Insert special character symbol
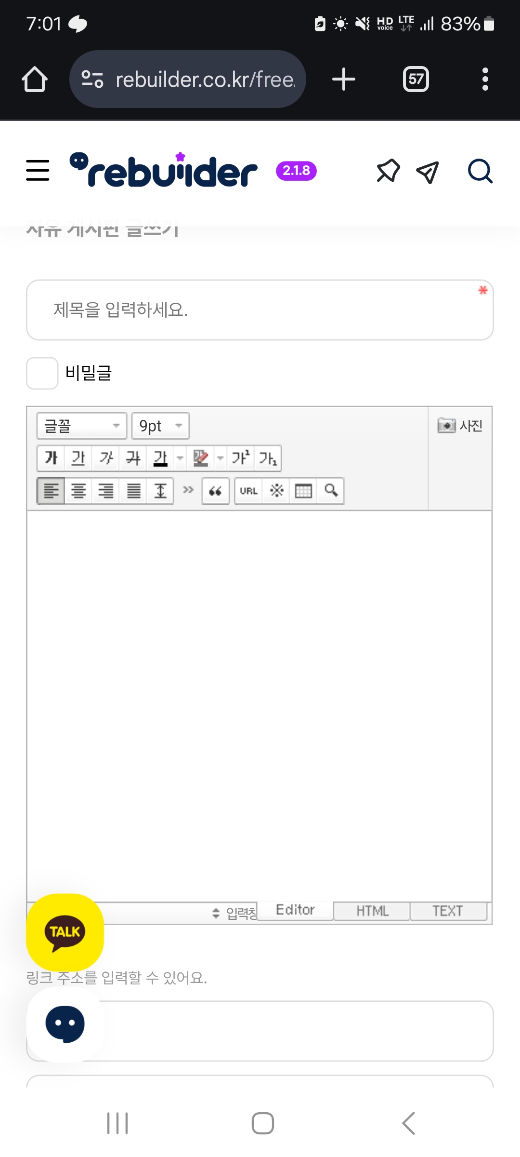The height and width of the screenshot is (1157, 520). [276, 491]
